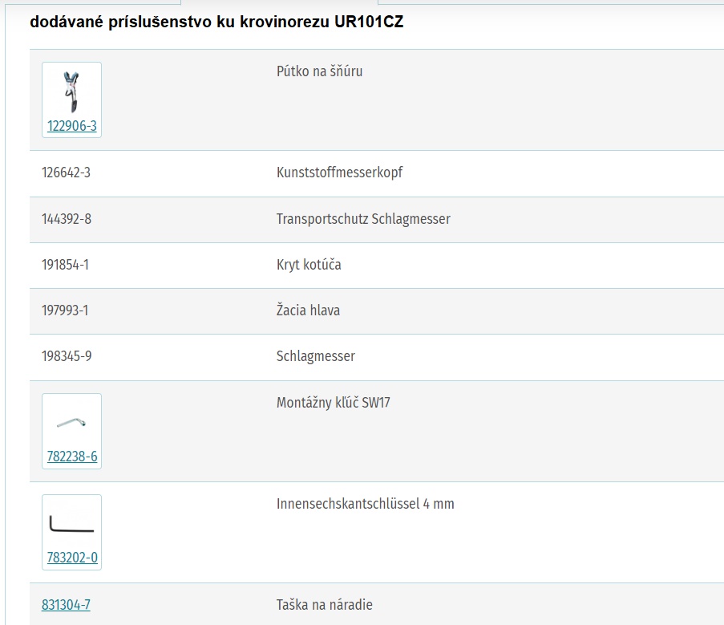Screen dimensions: 724x625
Task: Select the Pútko na šňúru label
Action: point(320,71)
